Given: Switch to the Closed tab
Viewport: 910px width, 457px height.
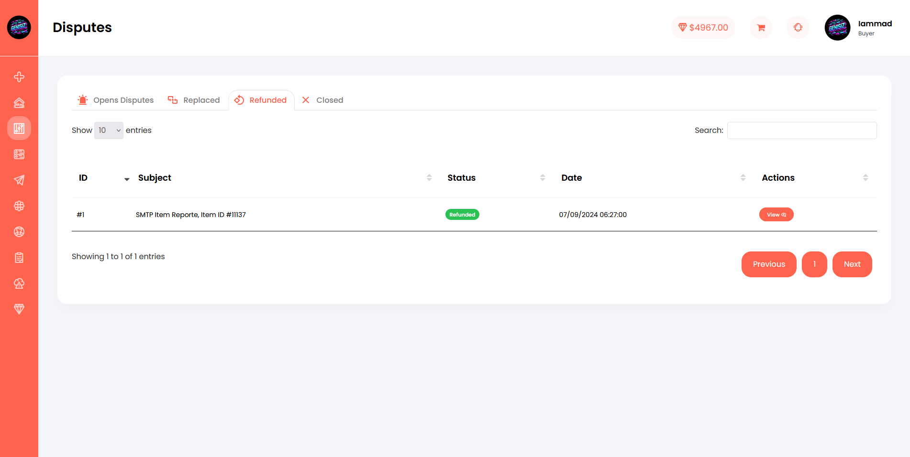Looking at the screenshot, I should point(323,100).
